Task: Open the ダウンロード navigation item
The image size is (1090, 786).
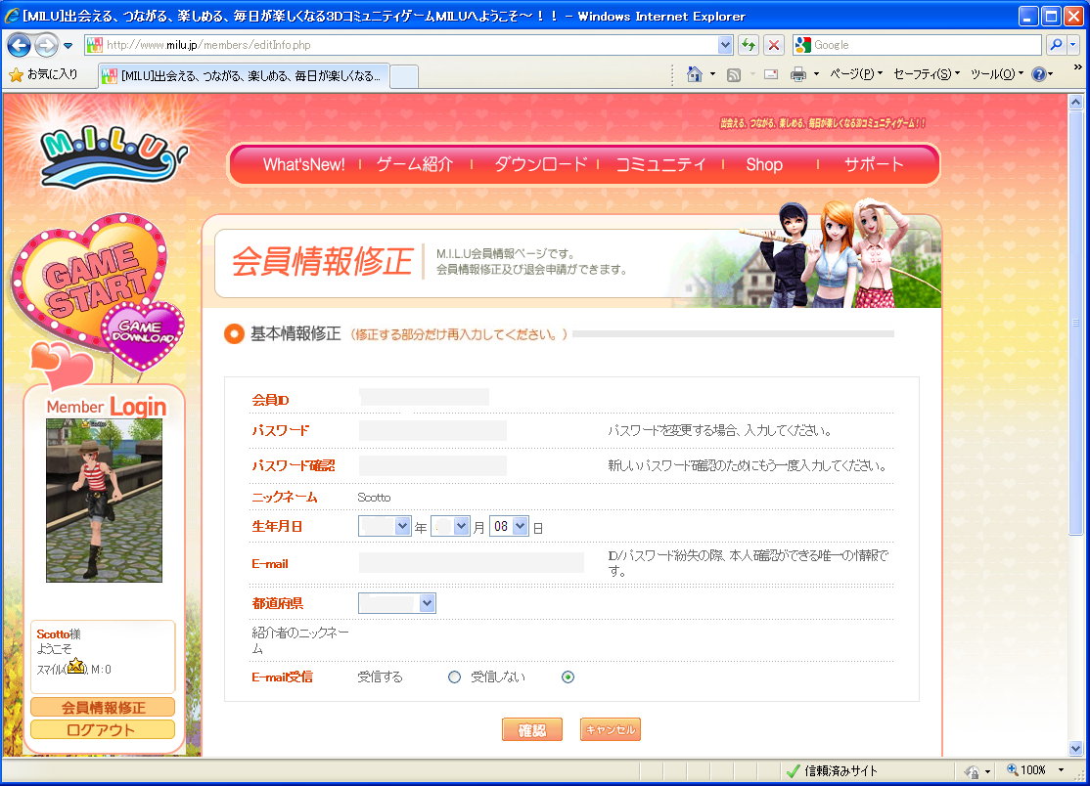Action: [540, 164]
